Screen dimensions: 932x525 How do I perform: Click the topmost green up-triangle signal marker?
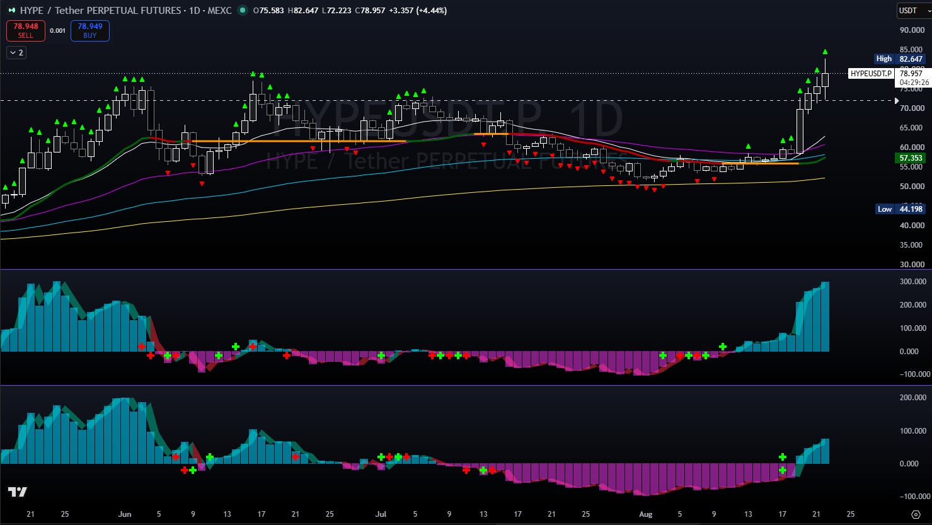pyautogui.click(x=825, y=52)
